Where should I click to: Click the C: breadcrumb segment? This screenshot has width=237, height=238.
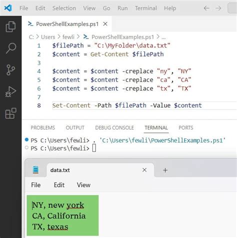pos(31,37)
